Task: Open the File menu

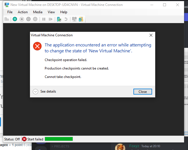Action: pos(10,12)
